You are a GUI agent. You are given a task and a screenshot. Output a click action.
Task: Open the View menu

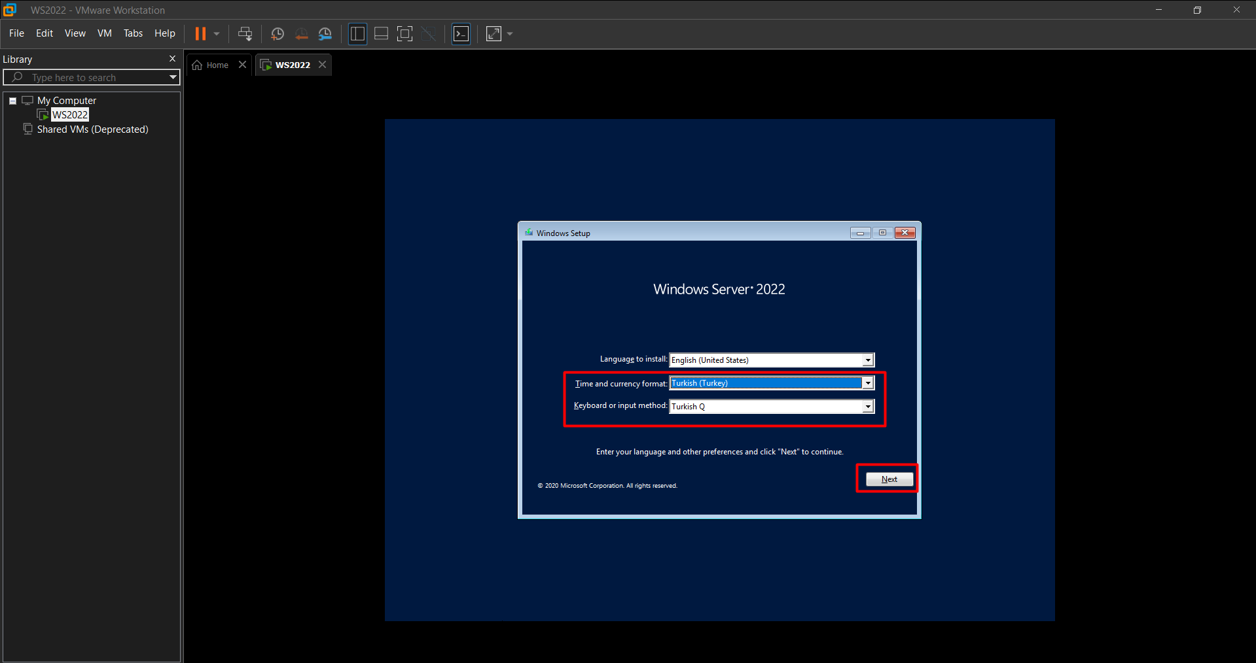click(75, 33)
